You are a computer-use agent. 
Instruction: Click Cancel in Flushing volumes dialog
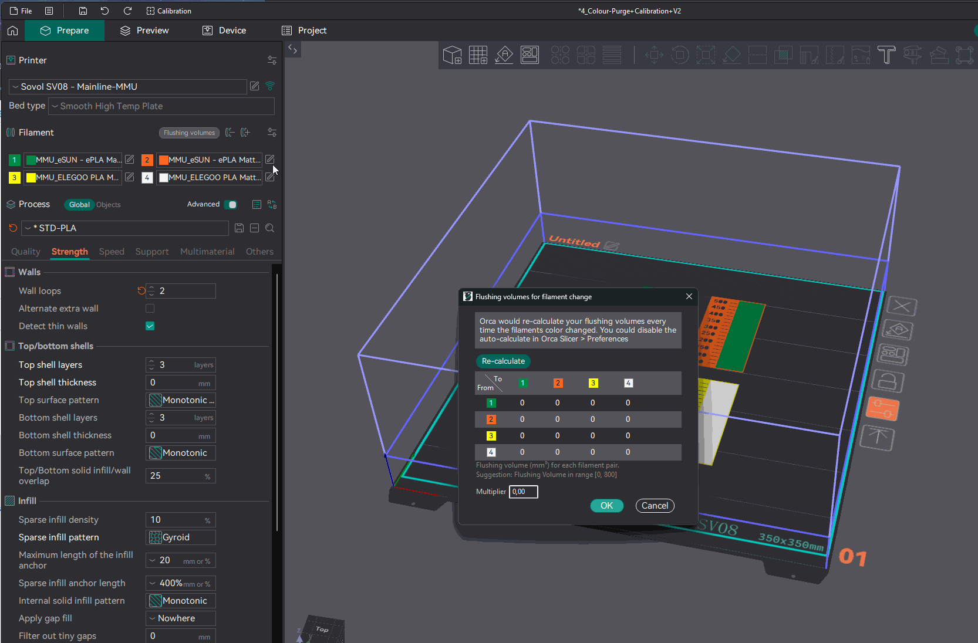pos(655,506)
